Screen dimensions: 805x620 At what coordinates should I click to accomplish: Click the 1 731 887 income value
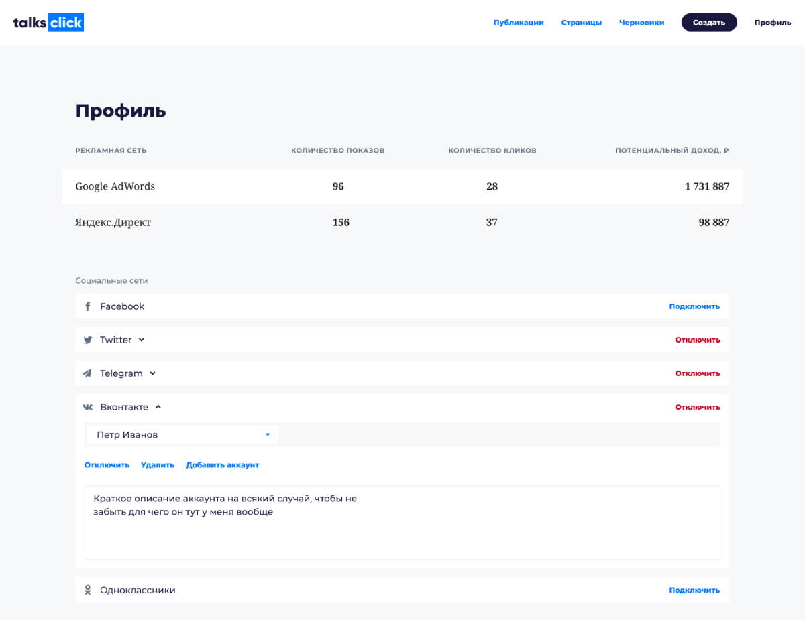[707, 186]
